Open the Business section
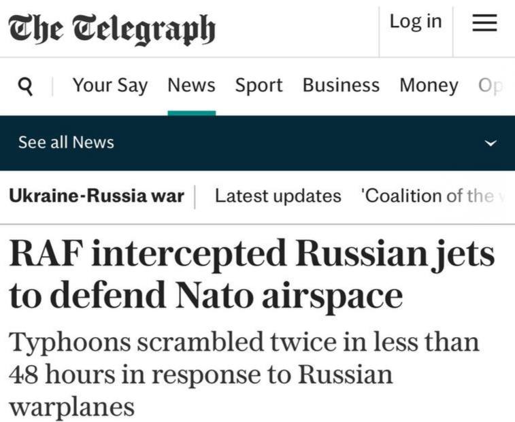The width and height of the screenshot is (515, 422). pos(341,86)
